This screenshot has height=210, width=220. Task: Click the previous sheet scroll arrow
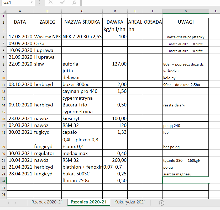[x=8, y=203]
